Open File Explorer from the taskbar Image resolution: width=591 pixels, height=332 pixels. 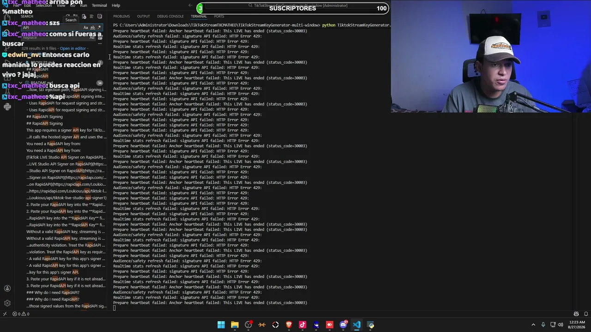(235, 325)
